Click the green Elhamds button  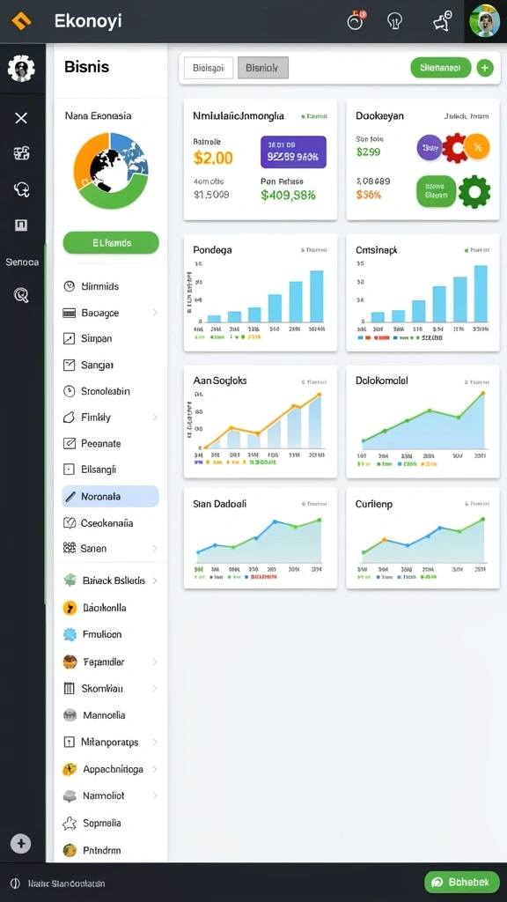point(111,243)
